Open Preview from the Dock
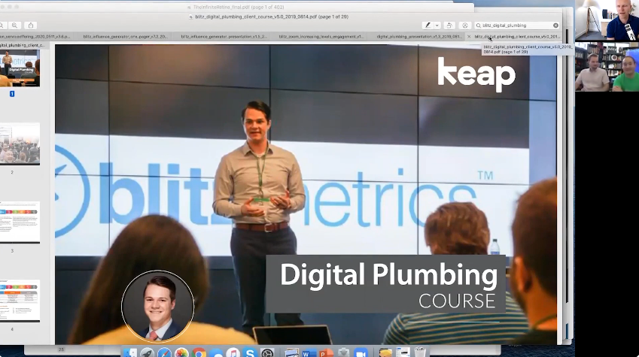The width and height of the screenshot is (639, 357). pyautogui.click(x=292, y=352)
